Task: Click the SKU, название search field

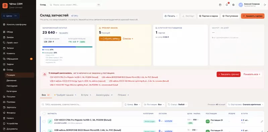Action: click(x=81, y=105)
